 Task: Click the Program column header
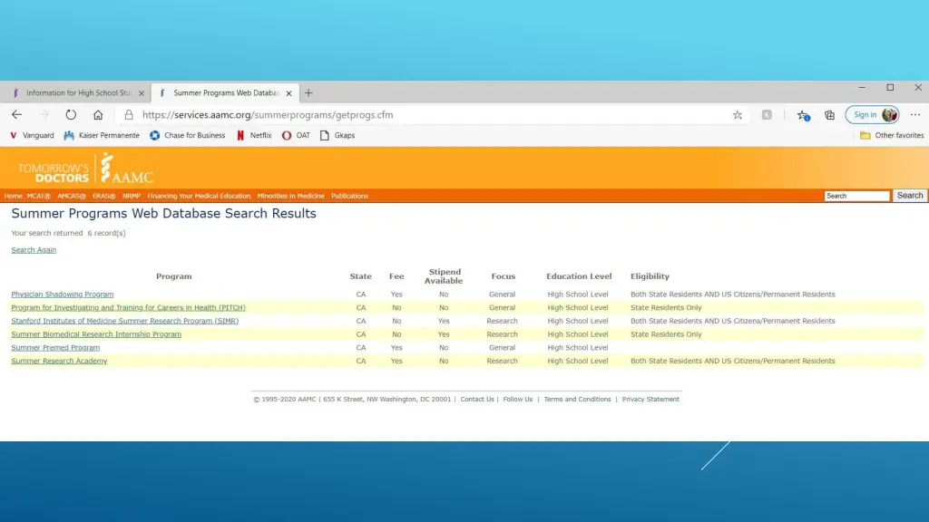pos(173,276)
